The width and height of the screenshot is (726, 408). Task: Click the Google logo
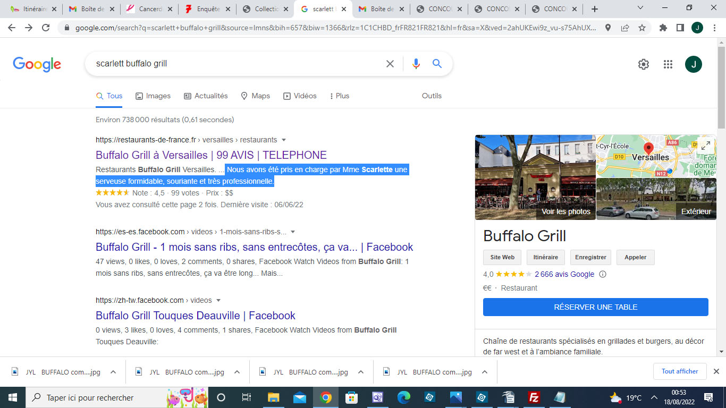click(37, 64)
